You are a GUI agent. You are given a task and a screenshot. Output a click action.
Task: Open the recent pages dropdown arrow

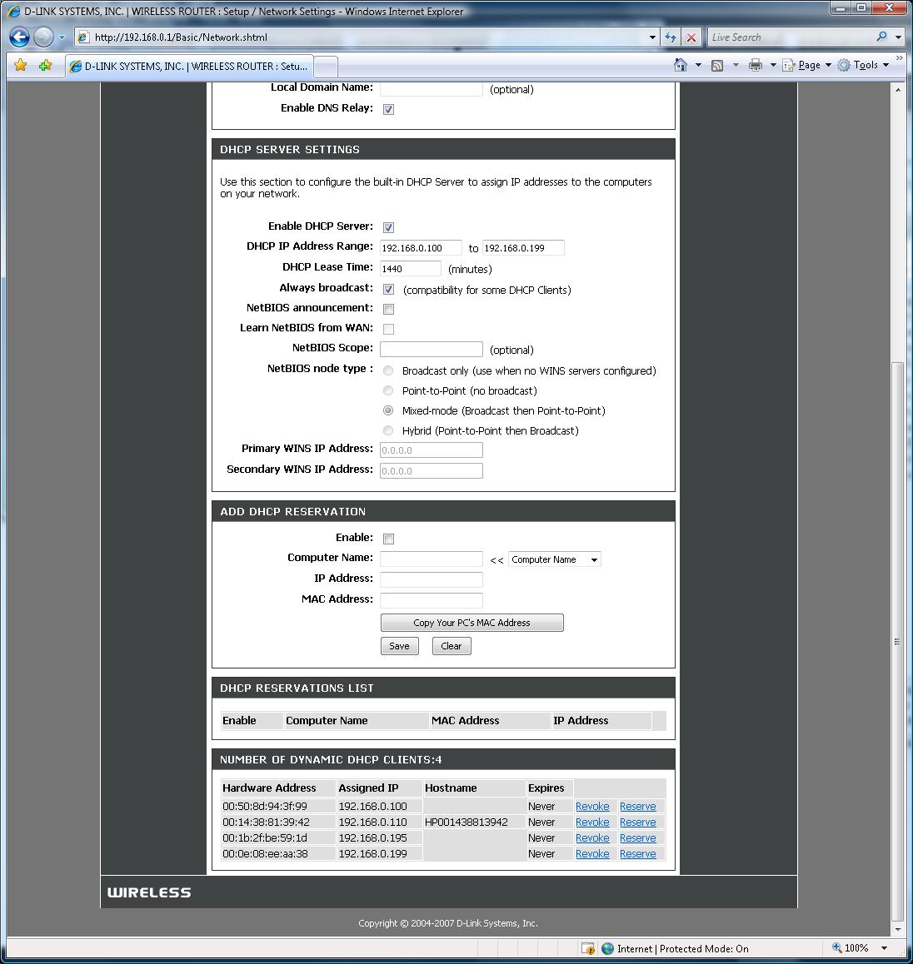[x=62, y=37]
